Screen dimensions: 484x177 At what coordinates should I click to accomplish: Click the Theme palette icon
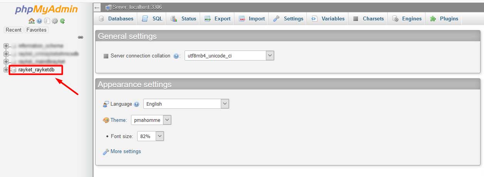(x=106, y=120)
